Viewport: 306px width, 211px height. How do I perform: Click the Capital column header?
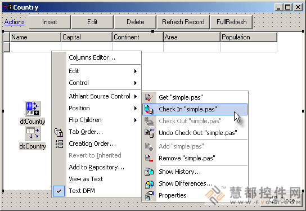87,37
